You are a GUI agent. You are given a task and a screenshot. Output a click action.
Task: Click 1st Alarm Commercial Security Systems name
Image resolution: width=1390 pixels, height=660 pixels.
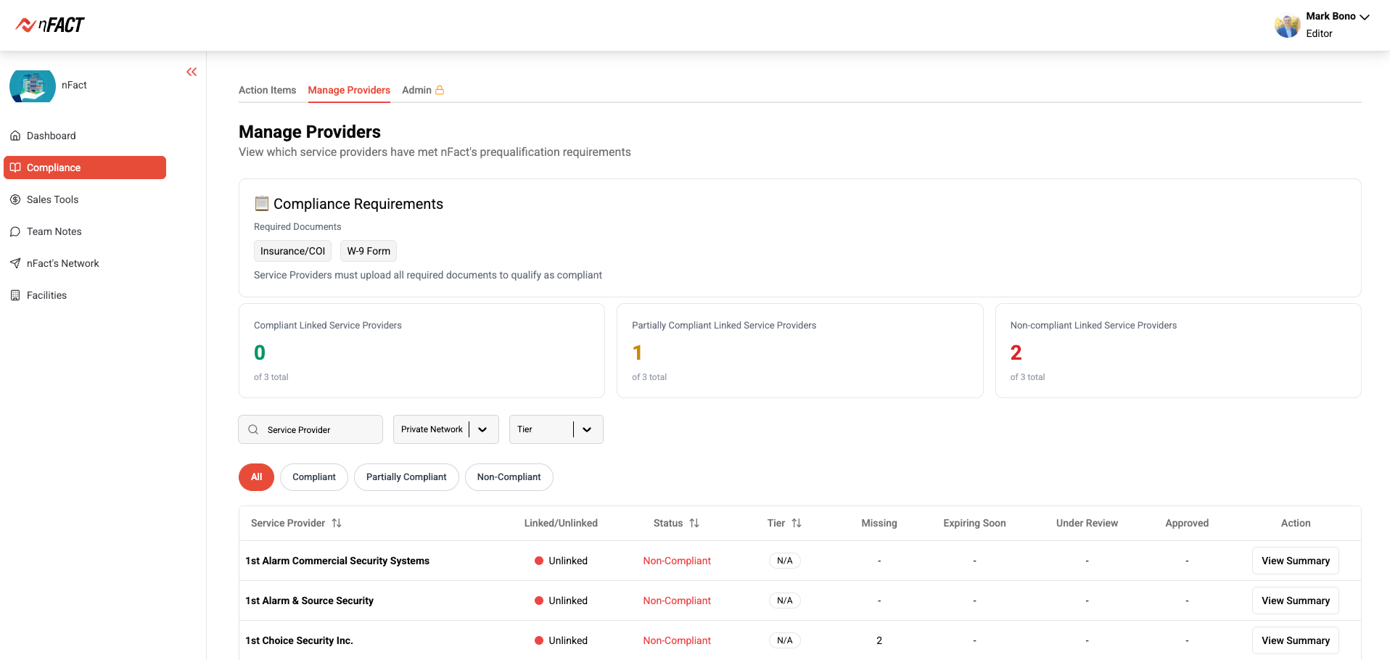(337, 561)
